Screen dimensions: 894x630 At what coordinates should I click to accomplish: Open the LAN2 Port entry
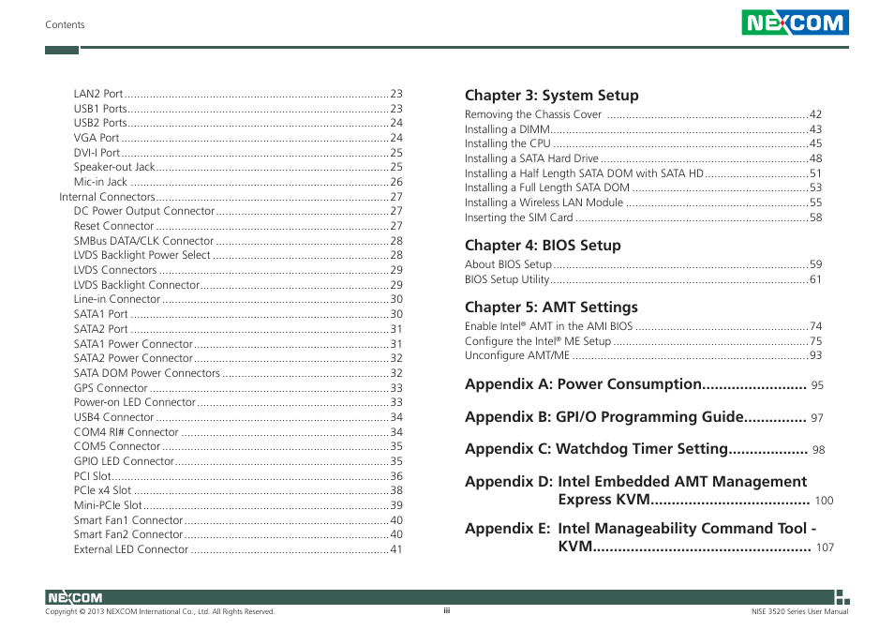pos(238,94)
